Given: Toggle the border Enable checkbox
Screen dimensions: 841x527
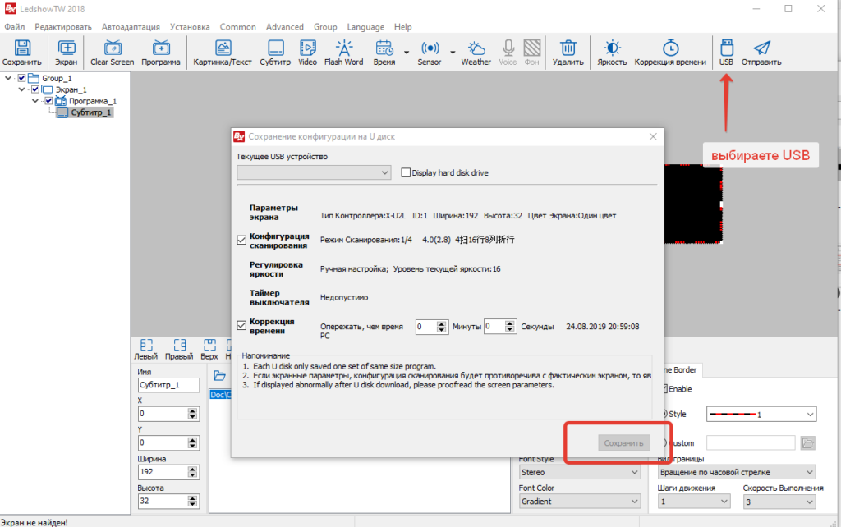Looking at the screenshot, I should coord(665,388).
